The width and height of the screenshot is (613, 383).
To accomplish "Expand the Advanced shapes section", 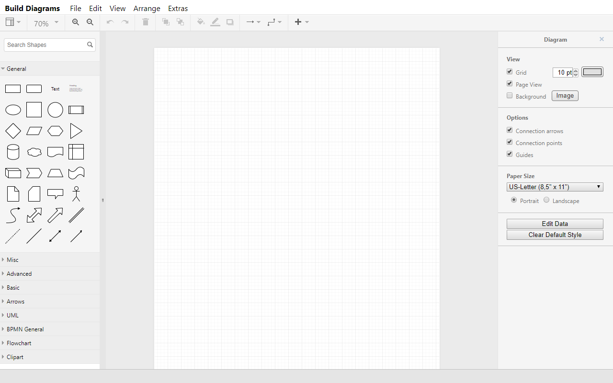I will click(50, 274).
